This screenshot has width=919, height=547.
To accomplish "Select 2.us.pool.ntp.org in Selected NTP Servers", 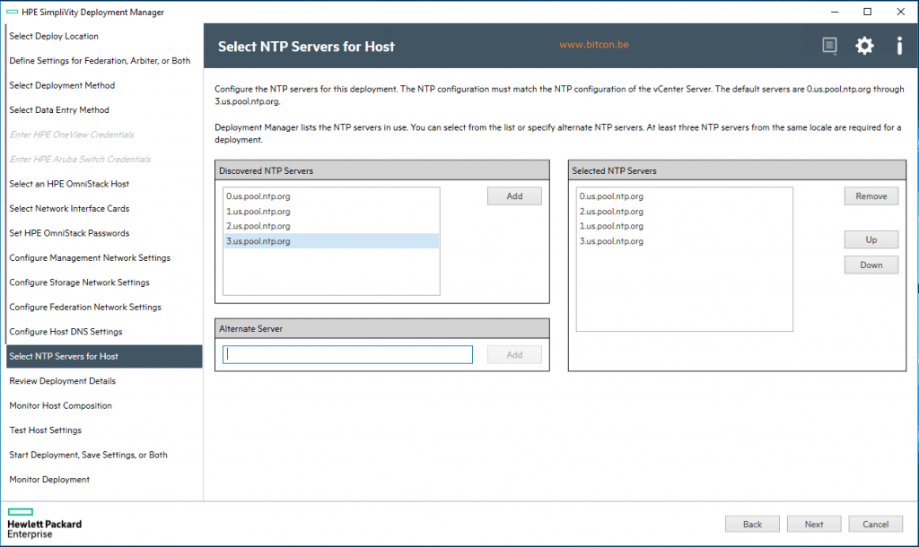I will pyautogui.click(x=611, y=212).
